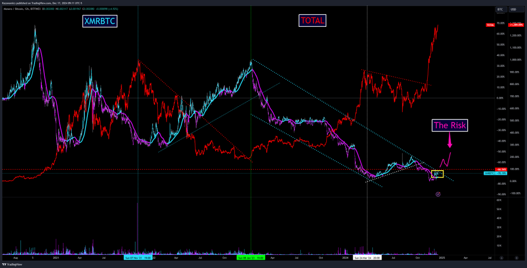
Task: Select the XMRBTC price label on the right scale
Action: coord(489,174)
